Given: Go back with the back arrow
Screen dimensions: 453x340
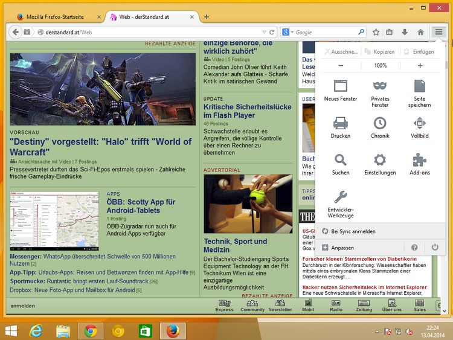Looking at the screenshot, I should point(16,32).
